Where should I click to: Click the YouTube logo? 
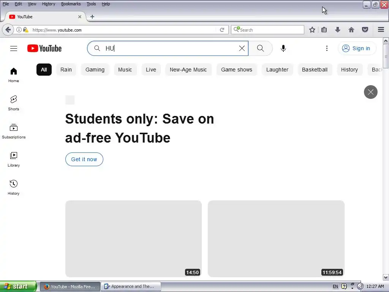(44, 48)
